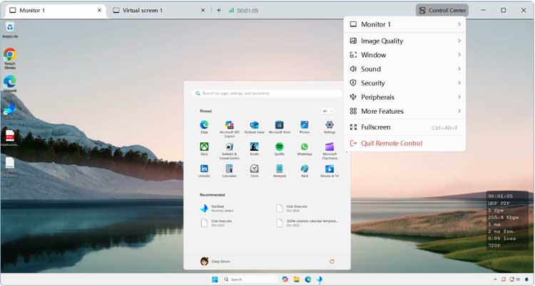Click the green connection signal bars icon
The height and width of the screenshot is (286, 535).
pyautogui.click(x=231, y=11)
